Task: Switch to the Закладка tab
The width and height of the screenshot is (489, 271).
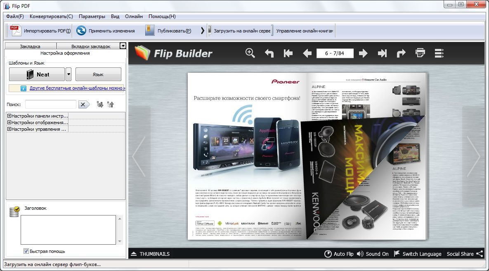Action: coord(30,46)
